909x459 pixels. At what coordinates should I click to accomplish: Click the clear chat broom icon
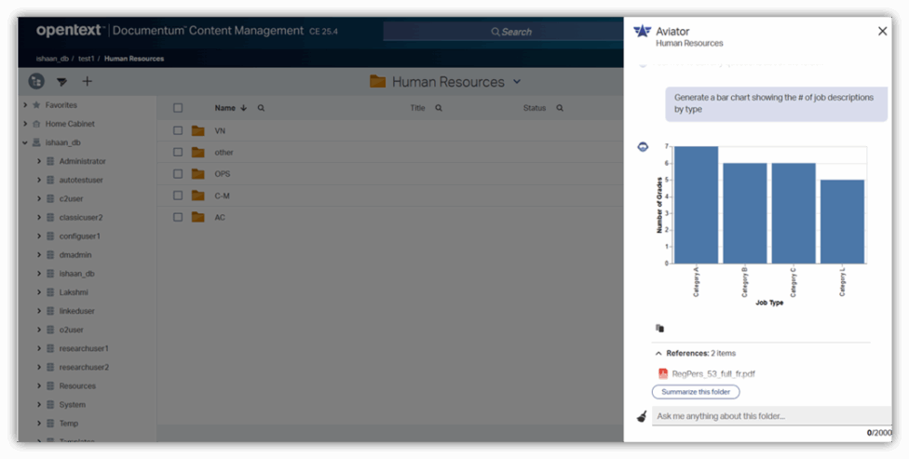642,416
